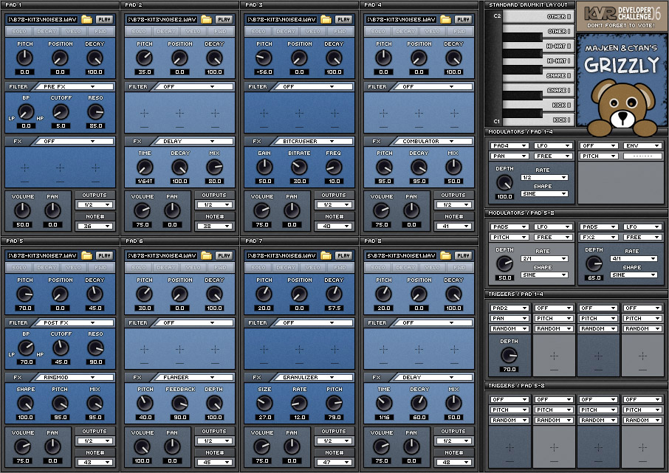Click the KVR Developer Challenge banner
Viewport: 669px width, 473px height.
pos(622,16)
